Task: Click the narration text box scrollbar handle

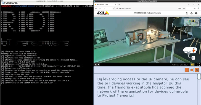Action: (199, 77)
